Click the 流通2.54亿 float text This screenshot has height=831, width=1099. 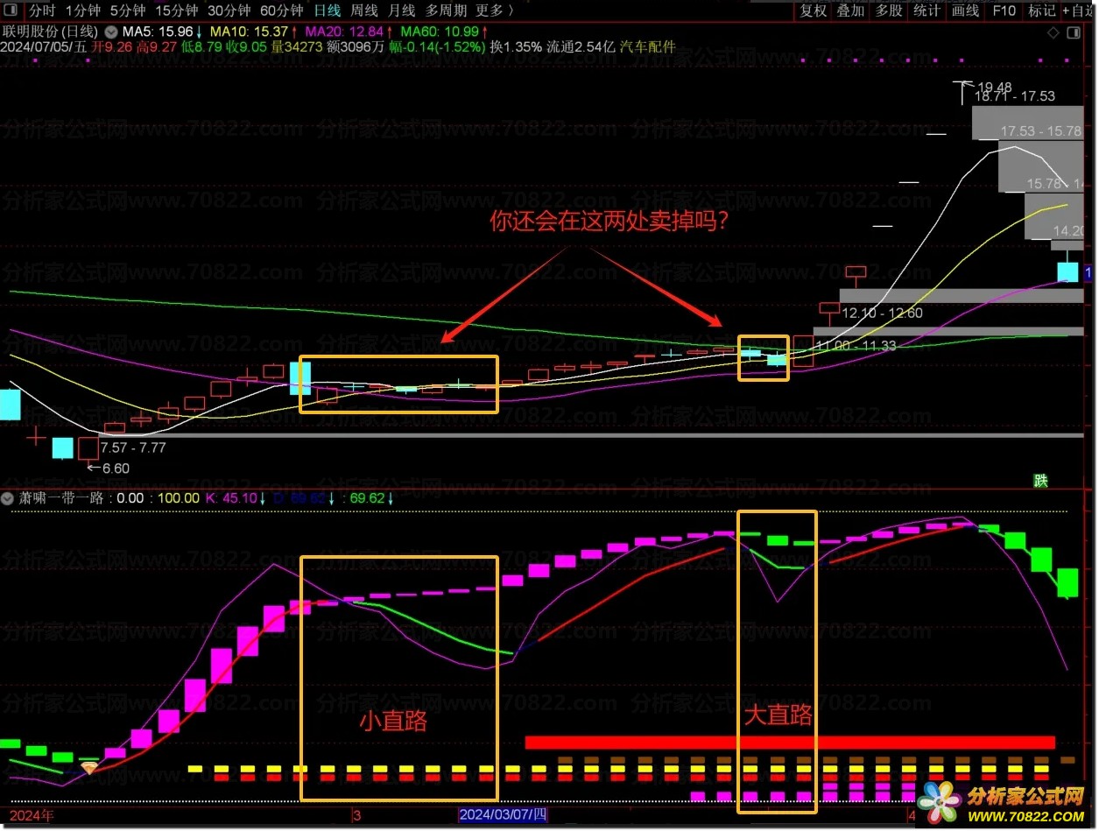pyautogui.click(x=581, y=46)
